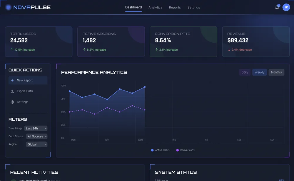The width and height of the screenshot is (294, 181).
Task: Click the Wednesday Active Users data point
Action: [x=145, y=87]
